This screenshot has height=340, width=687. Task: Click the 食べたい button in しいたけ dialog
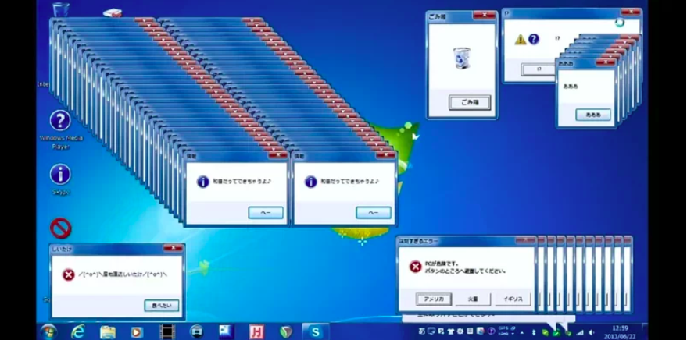pos(162,306)
